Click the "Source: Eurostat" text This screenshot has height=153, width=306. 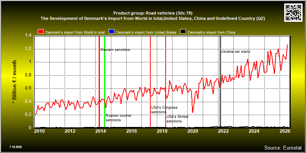click(x=283, y=147)
